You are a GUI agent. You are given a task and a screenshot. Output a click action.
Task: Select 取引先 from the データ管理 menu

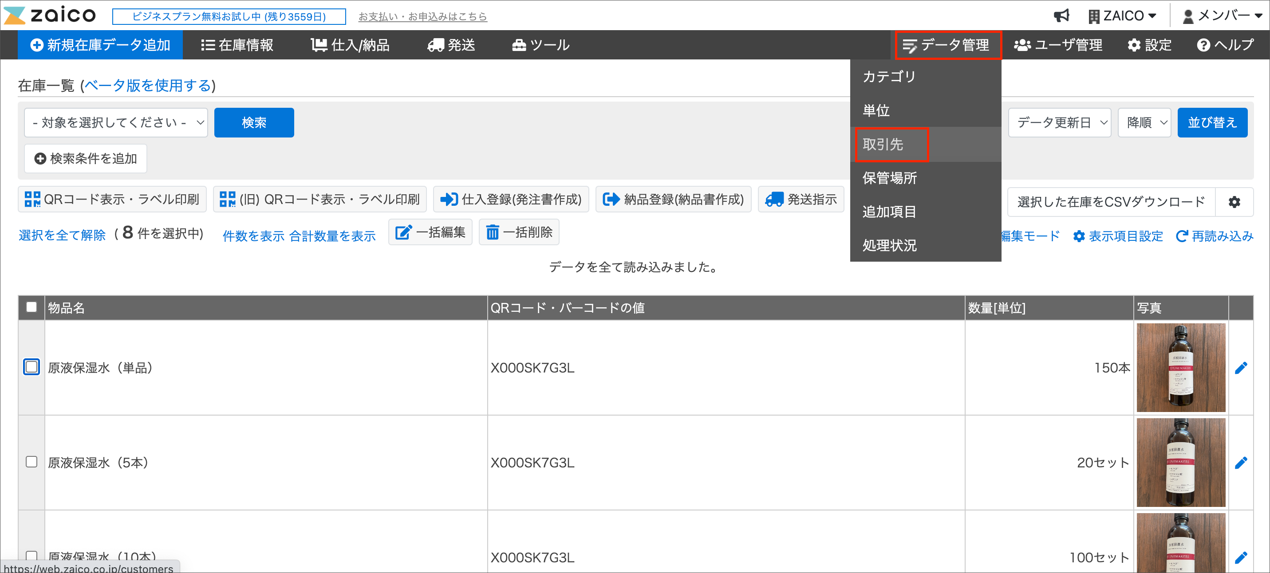pyautogui.click(x=883, y=144)
